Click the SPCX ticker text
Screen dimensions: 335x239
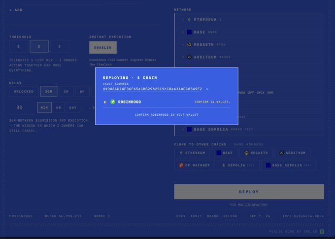[x=261, y=93]
